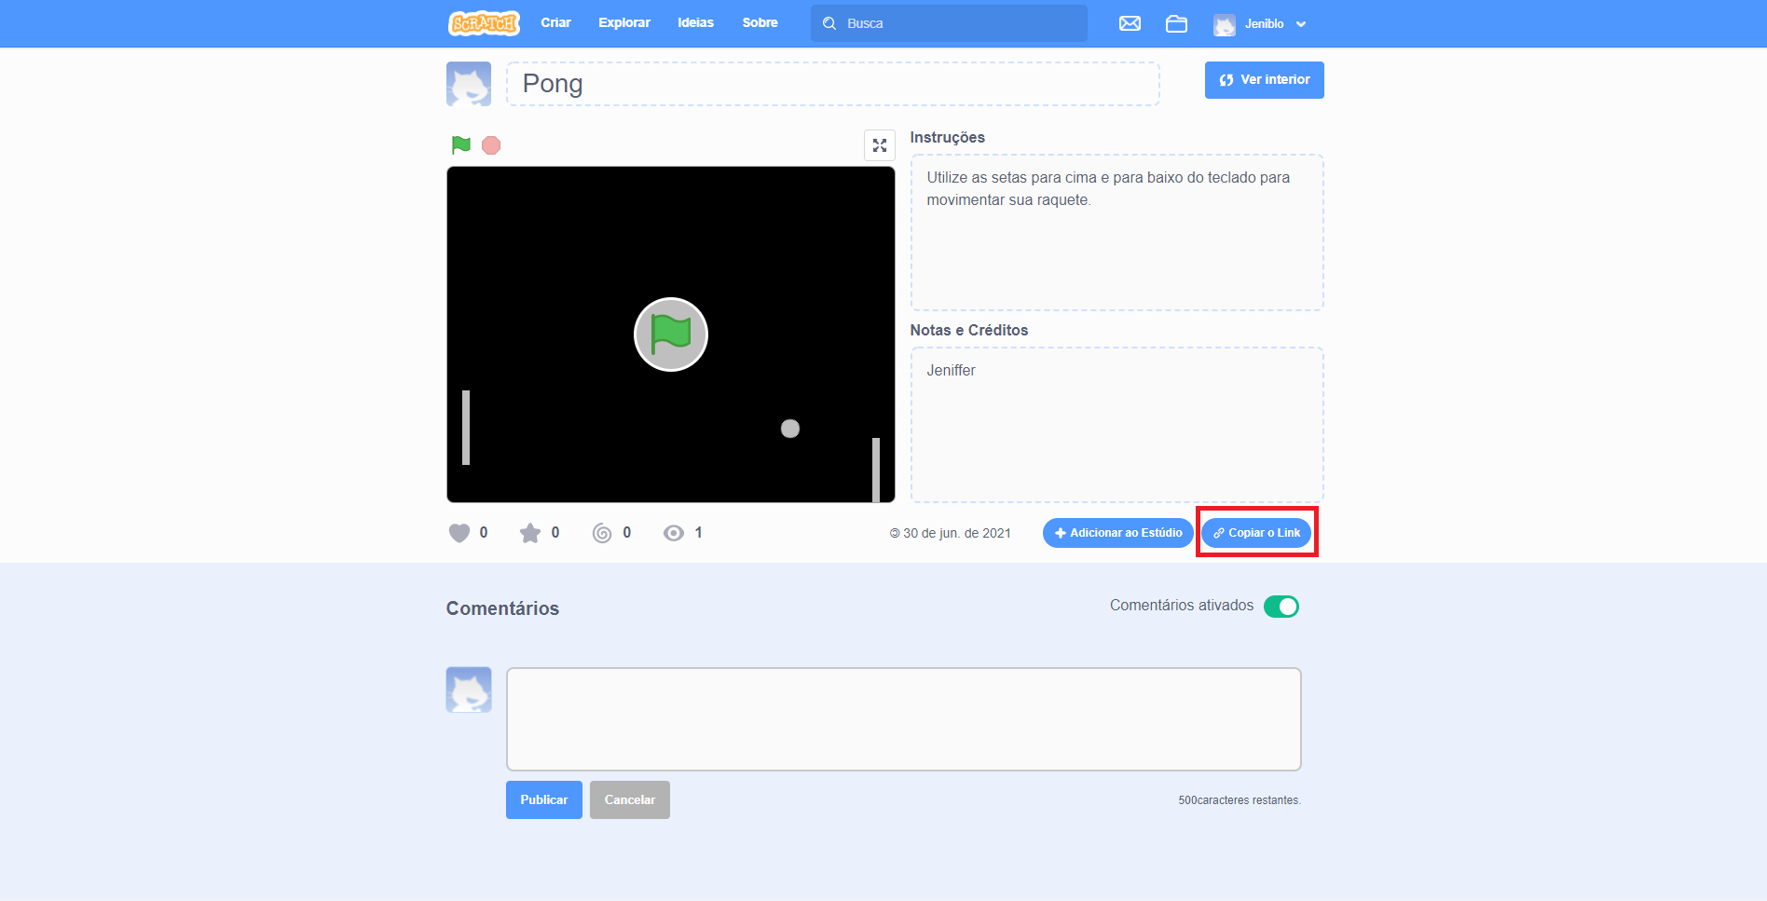Edit the Pong project title field
The image size is (1767, 901).
[x=832, y=84]
